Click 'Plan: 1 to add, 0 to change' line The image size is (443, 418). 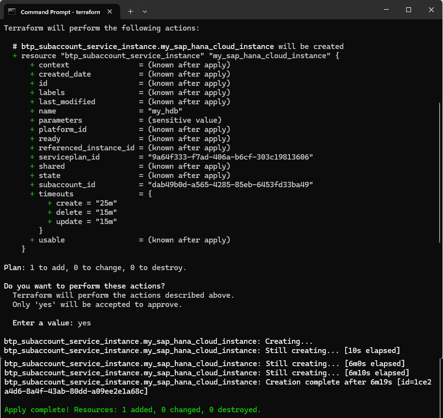pos(95,268)
